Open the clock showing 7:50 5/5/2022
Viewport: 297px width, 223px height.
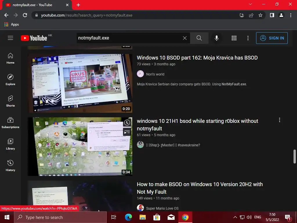pyautogui.click(x=272, y=217)
